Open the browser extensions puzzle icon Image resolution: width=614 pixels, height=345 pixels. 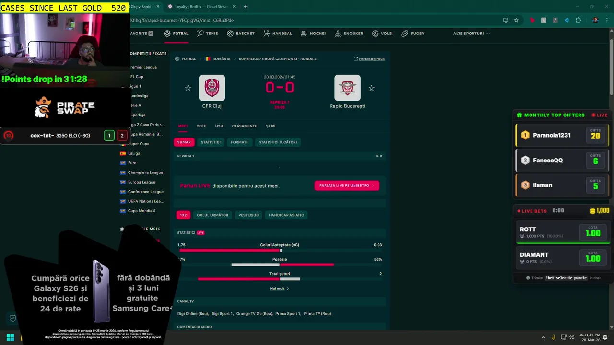click(x=578, y=20)
